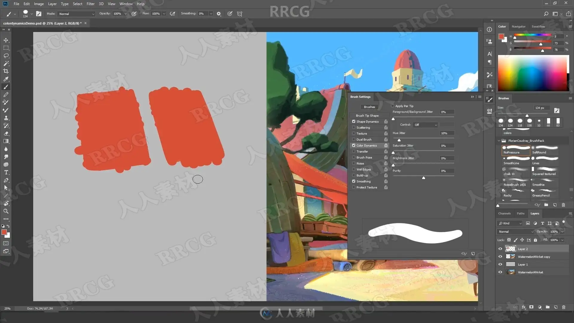Screen dimensions: 574x323
Task: Switch to Channels tab
Action: pyautogui.click(x=504, y=213)
